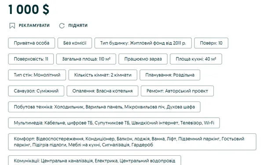Click the Приватна особа tag
The width and height of the screenshot is (264, 165).
[x=32, y=43]
